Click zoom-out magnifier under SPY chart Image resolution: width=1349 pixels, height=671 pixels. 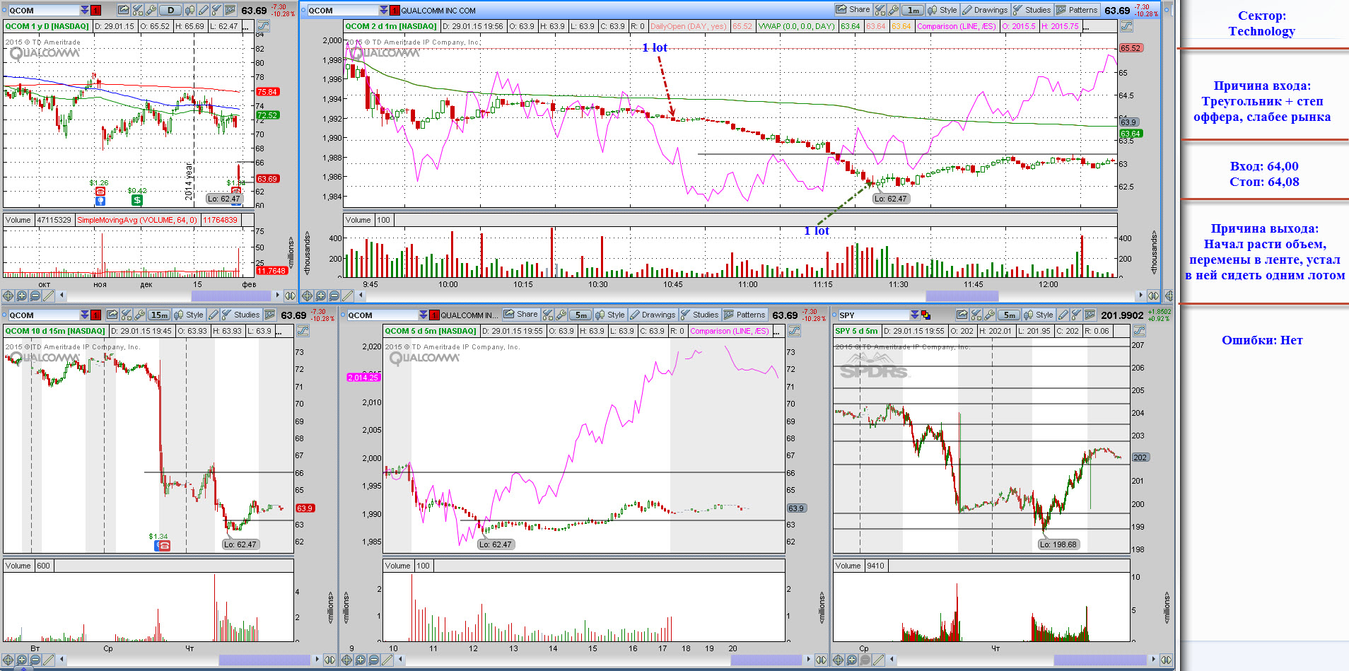point(865,660)
